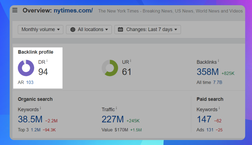The width and height of the screenshot is (252, 145).
Task: Click the +1.5M value change
Action: pyautogui.click(x=136, y=130)
